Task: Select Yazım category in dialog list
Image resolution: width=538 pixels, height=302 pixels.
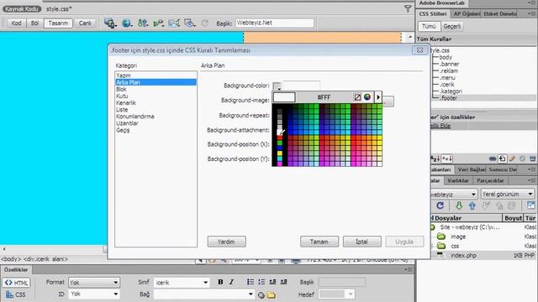Action: 124,75
